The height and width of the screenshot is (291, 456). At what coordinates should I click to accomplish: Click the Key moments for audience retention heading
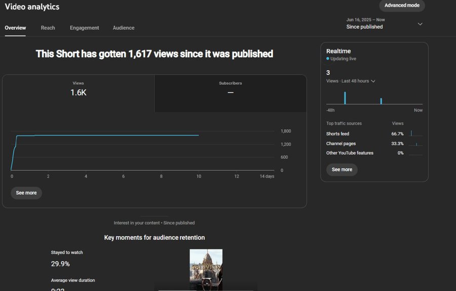(x=155, y=238)
